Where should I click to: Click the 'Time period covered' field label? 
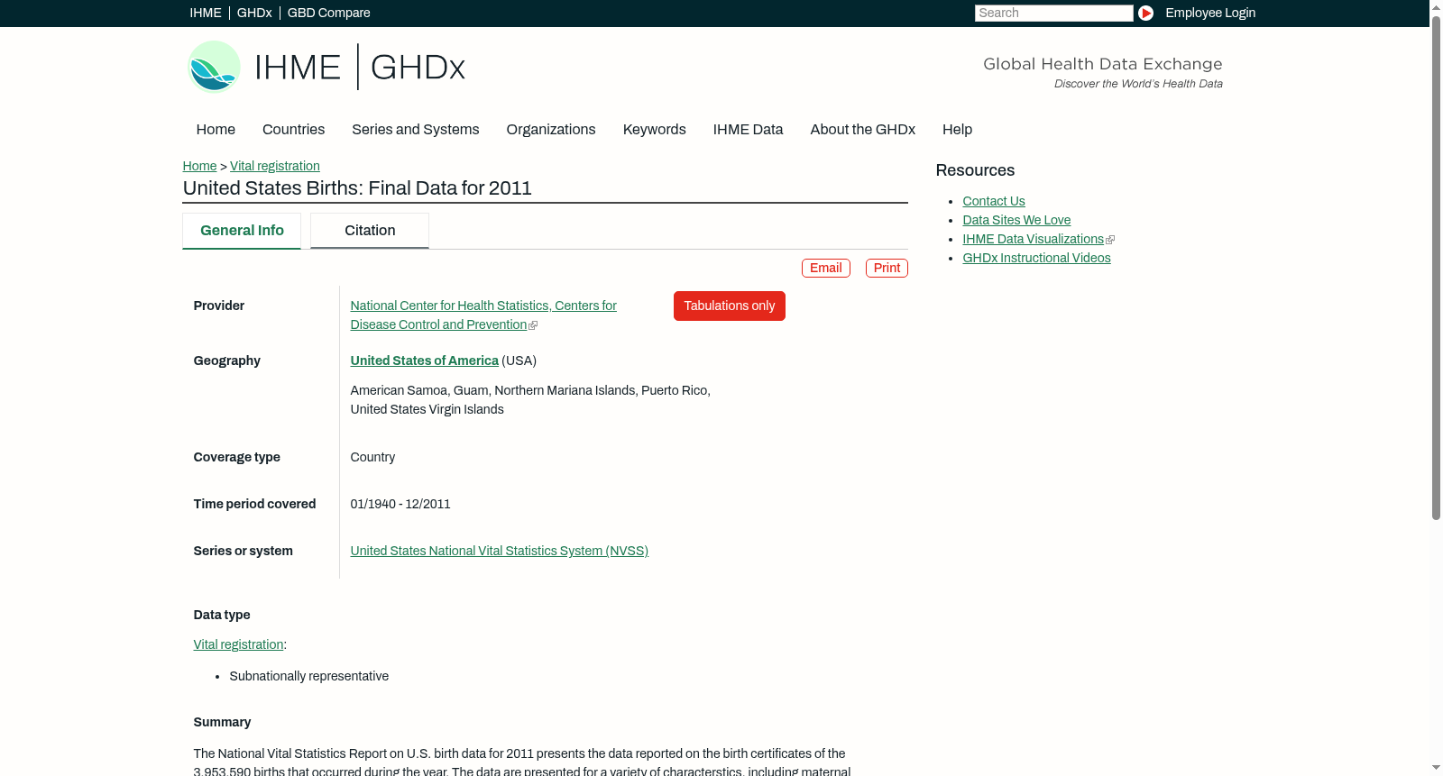click(255, 504)
